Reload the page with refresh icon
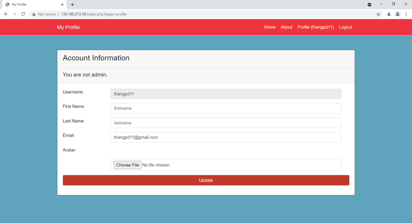Screen dimensions: 412x223 23,14
